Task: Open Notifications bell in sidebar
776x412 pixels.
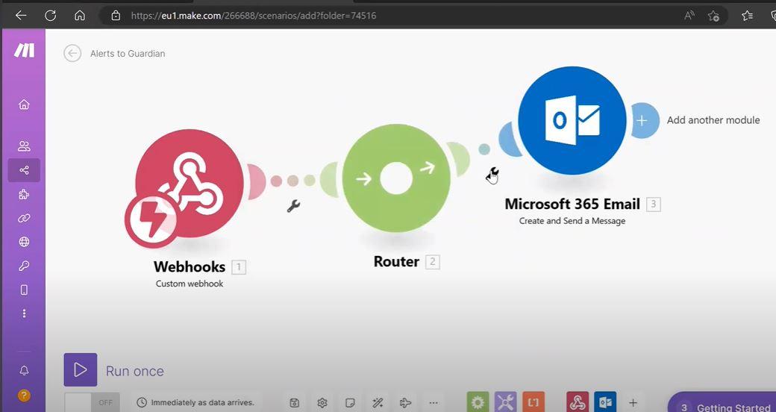Action: click(24, 370)
